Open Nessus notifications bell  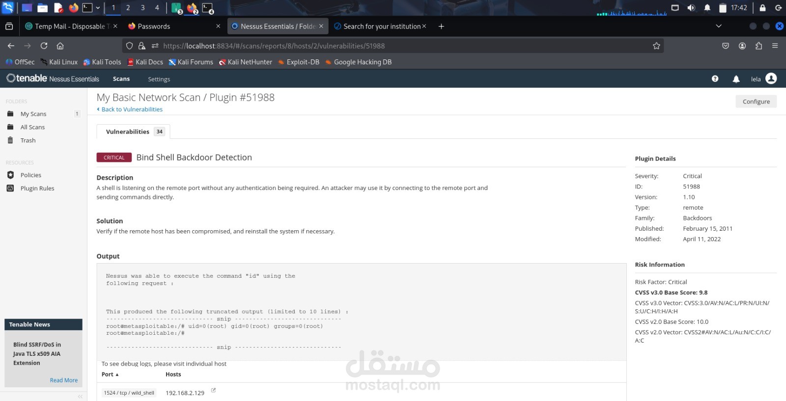point(736,79)
